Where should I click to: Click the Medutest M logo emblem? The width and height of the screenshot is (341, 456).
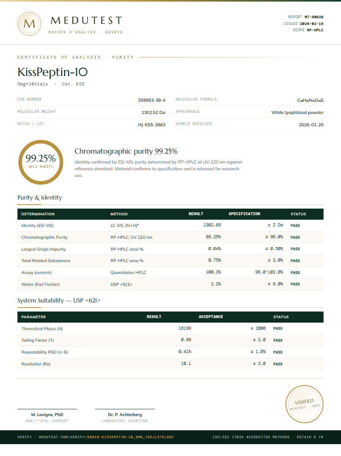pyautogui.click(x=29, y=24)
